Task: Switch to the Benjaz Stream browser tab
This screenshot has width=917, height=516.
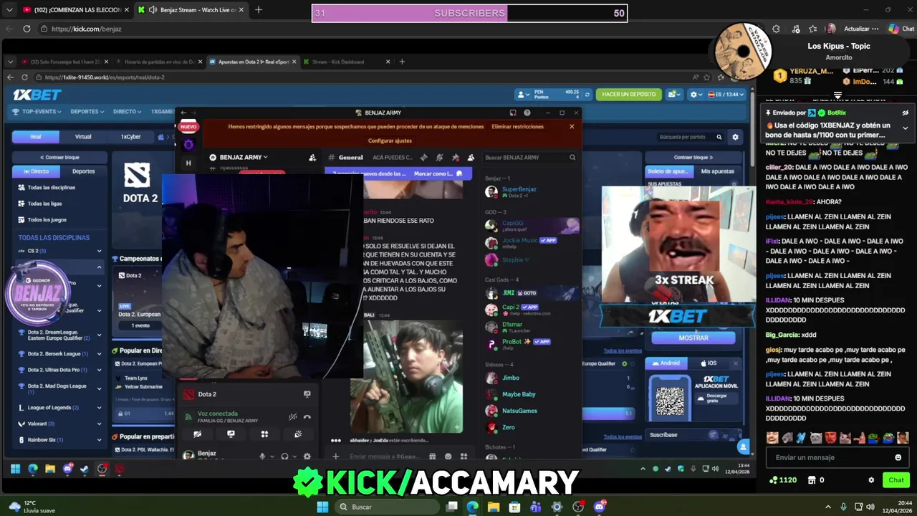Action: [x=191, y=10]
